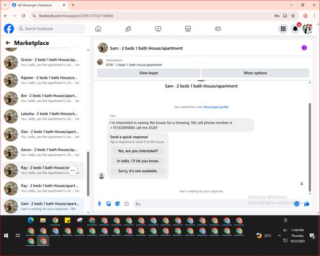
Task: Open the Facebook menu grid icon
Action: pyautogui.click(x=283, y=29)
